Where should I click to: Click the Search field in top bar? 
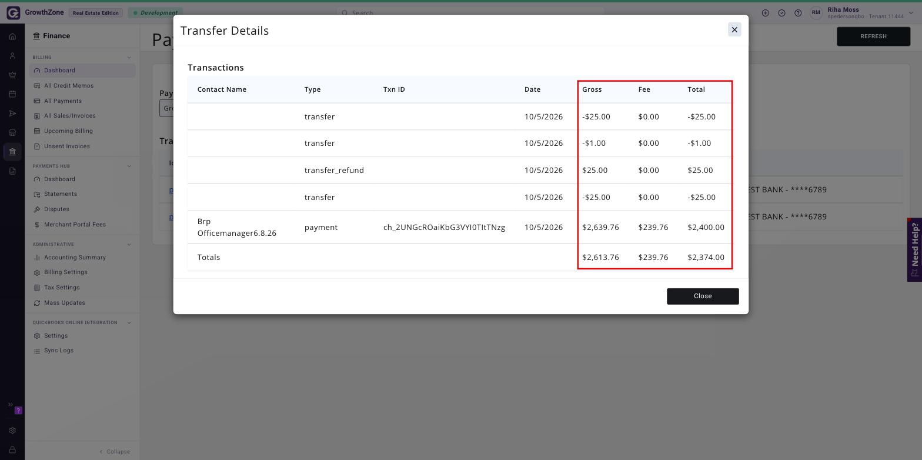(x=470, y=12)
